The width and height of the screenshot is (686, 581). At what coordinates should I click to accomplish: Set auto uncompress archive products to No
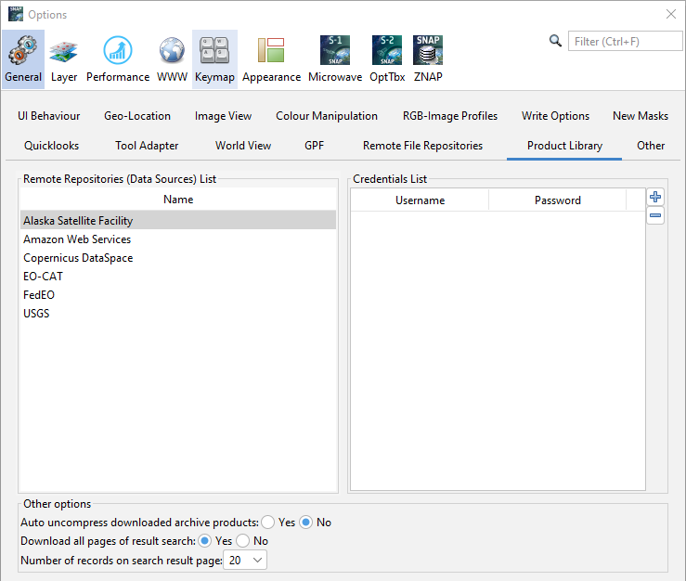[x=306, y=523]
